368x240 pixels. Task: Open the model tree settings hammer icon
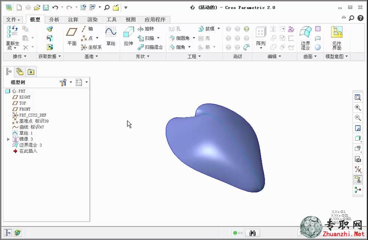63,82
